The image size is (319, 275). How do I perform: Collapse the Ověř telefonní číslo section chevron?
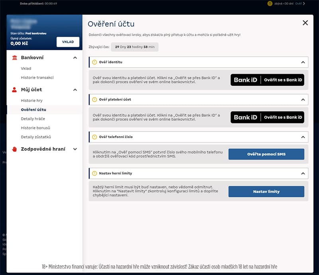tap(303, 137)
